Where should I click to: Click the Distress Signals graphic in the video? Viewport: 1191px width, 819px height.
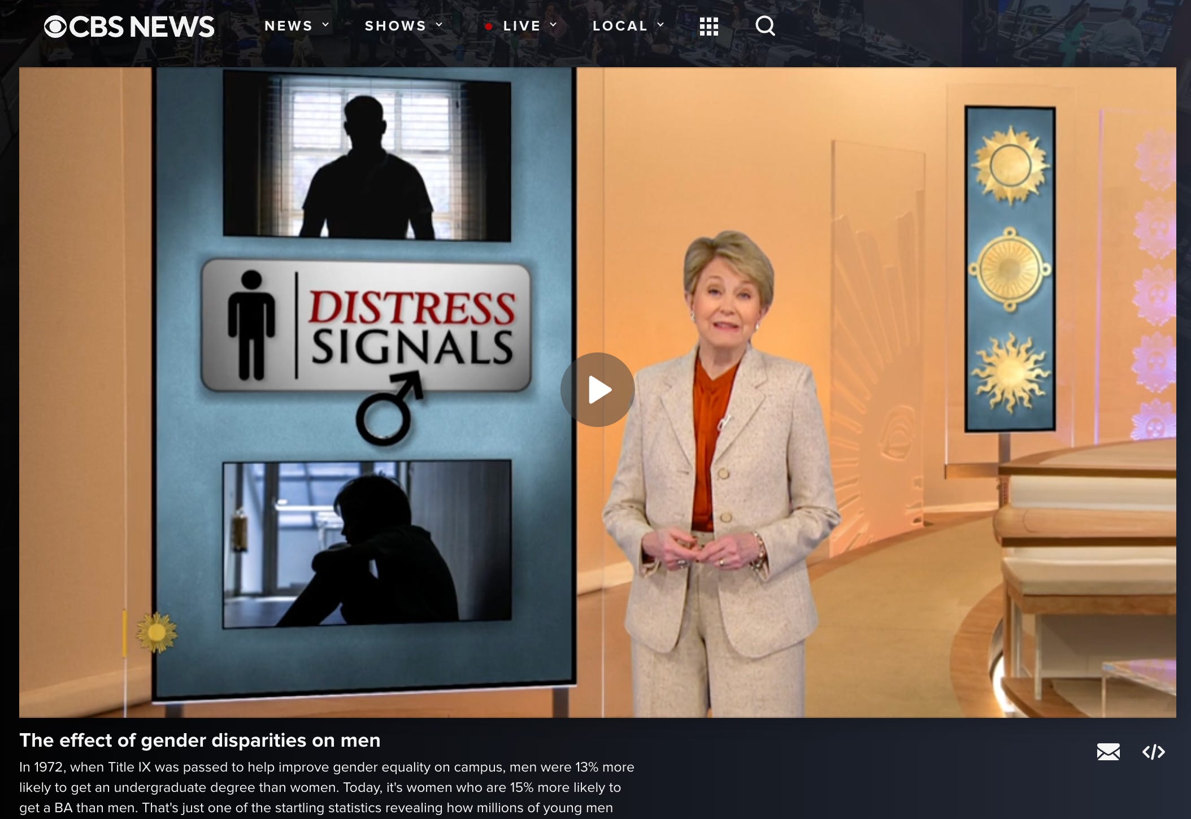[x=366, y=326]
